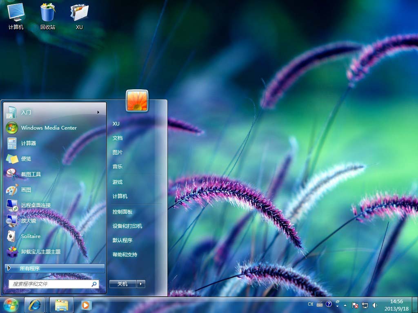Viewport: 418px width, 313px height.
Task: Start the Magnifier (放大镜)
Action: tap(29, 220)
